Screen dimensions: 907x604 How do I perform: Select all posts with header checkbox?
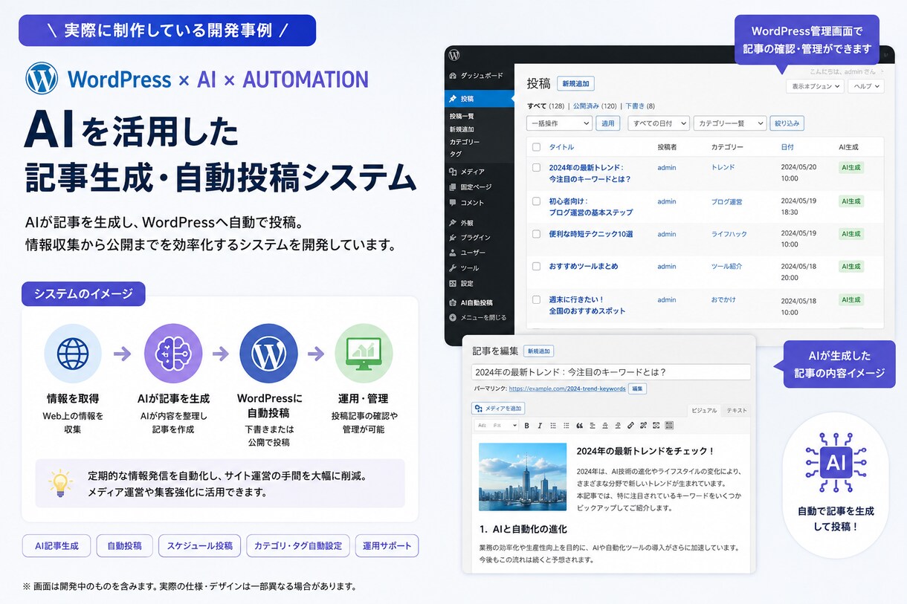tap(537, 147)
